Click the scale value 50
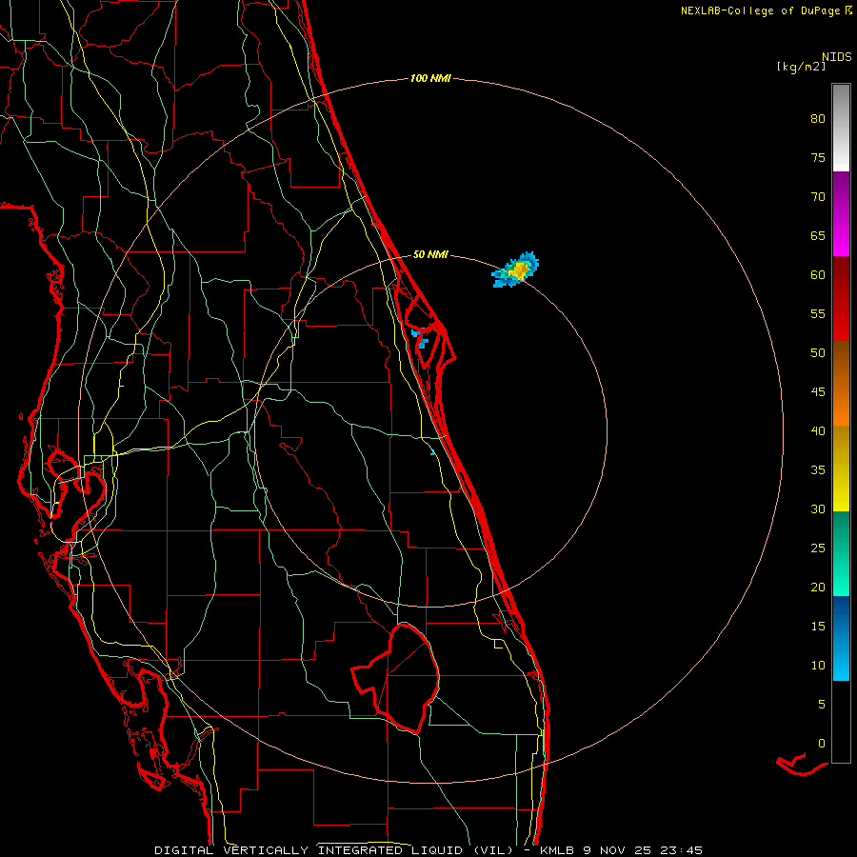Image resolution: width=857 pixels, height=857 pixels. pos(818,353)
